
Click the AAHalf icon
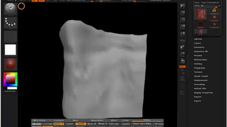[182, 27]
